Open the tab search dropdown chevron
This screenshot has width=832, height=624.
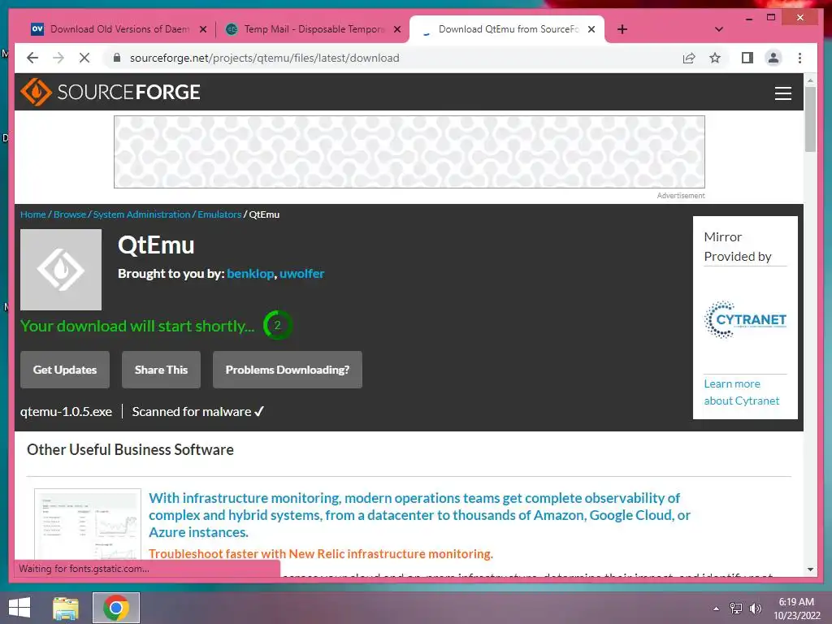coord(718,30)
